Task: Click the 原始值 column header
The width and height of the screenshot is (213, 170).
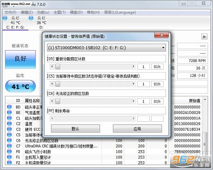Action: (x=194, y=101)
